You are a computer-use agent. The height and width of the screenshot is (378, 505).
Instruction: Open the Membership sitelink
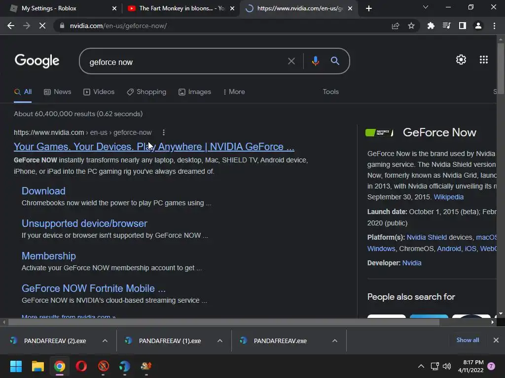tap(49, 256)
